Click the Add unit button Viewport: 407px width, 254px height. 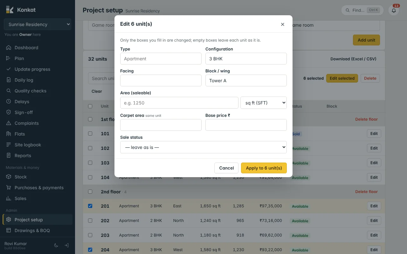click(366, 40)
